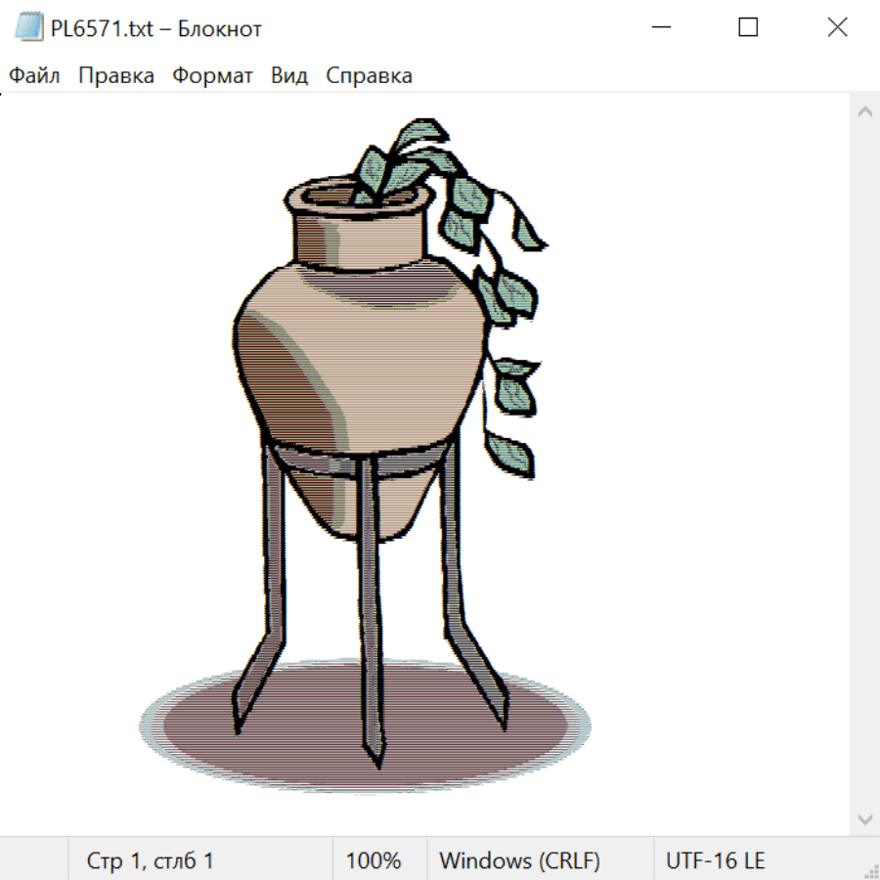Open the Формат menu
Image resolution: width=880 pixels, height=880 pixels.
click(212, 76)
